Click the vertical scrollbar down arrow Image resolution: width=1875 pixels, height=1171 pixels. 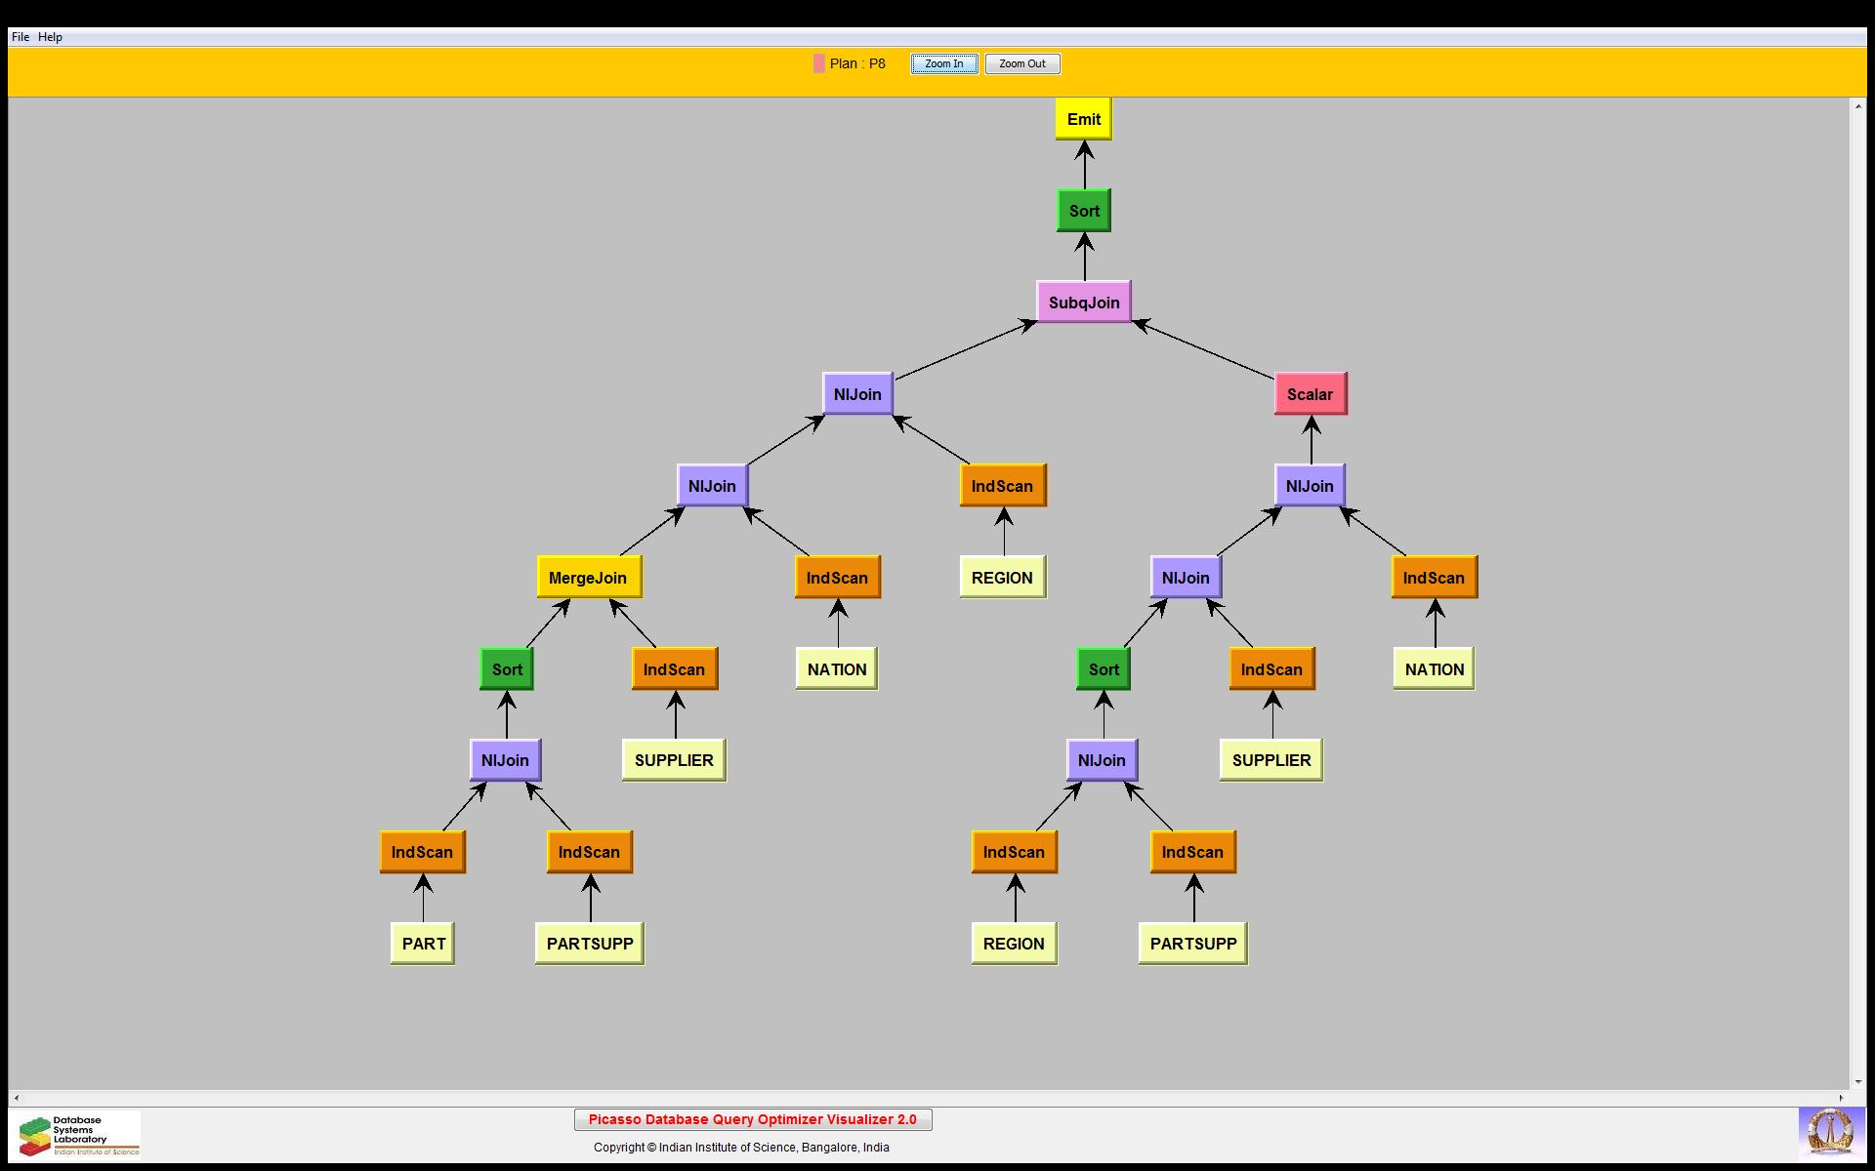[1857, 1082]
